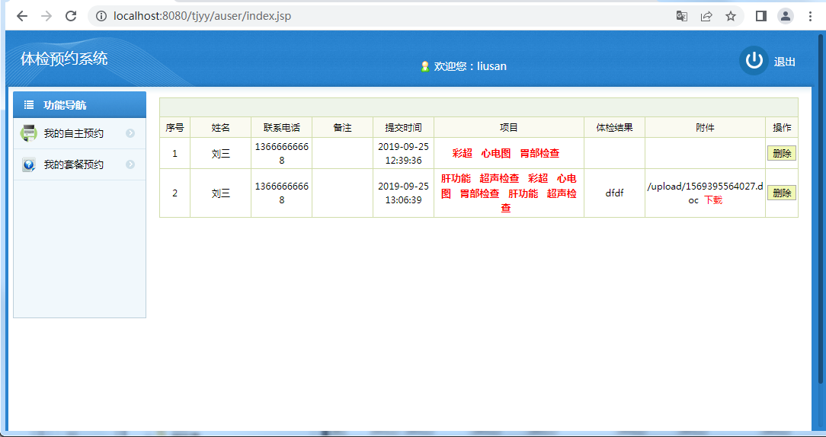Viewport: 826px width, 437px height.
Task: Click the 欢迎您：liusan greeting
Action: [470, 66]
